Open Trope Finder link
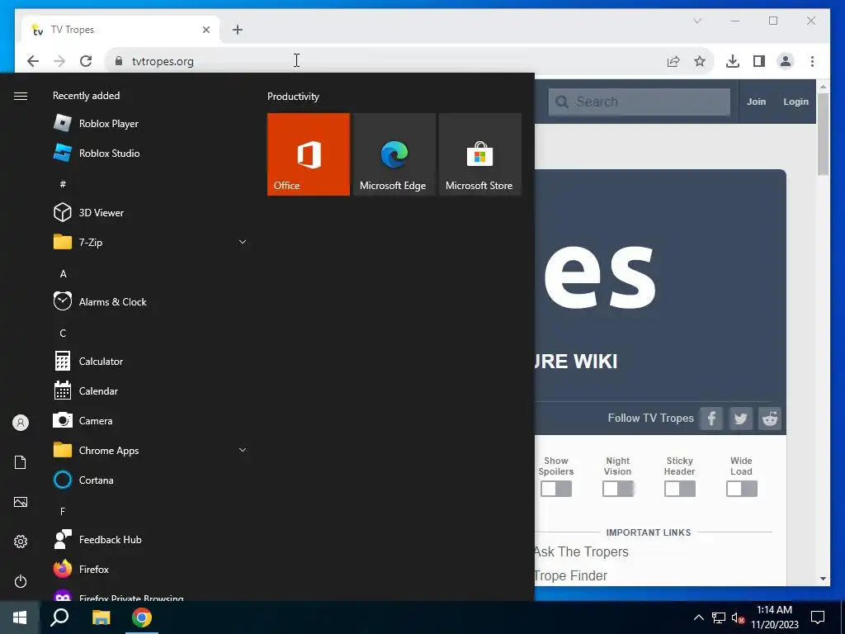The width and height of the screenshot is (845, 634). click(x=571, y=575)
